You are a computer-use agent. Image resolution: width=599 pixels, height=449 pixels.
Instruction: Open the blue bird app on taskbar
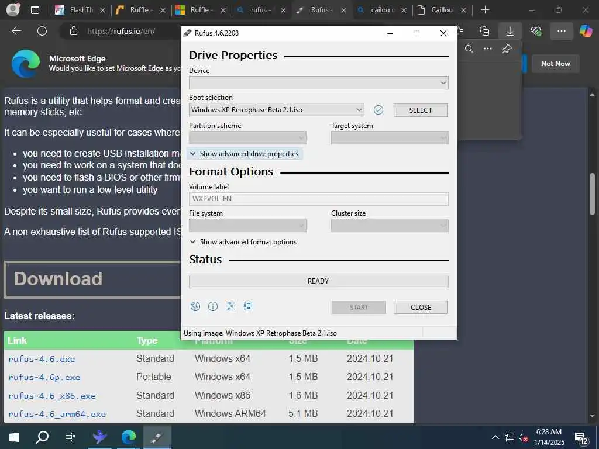coord(100,437)
